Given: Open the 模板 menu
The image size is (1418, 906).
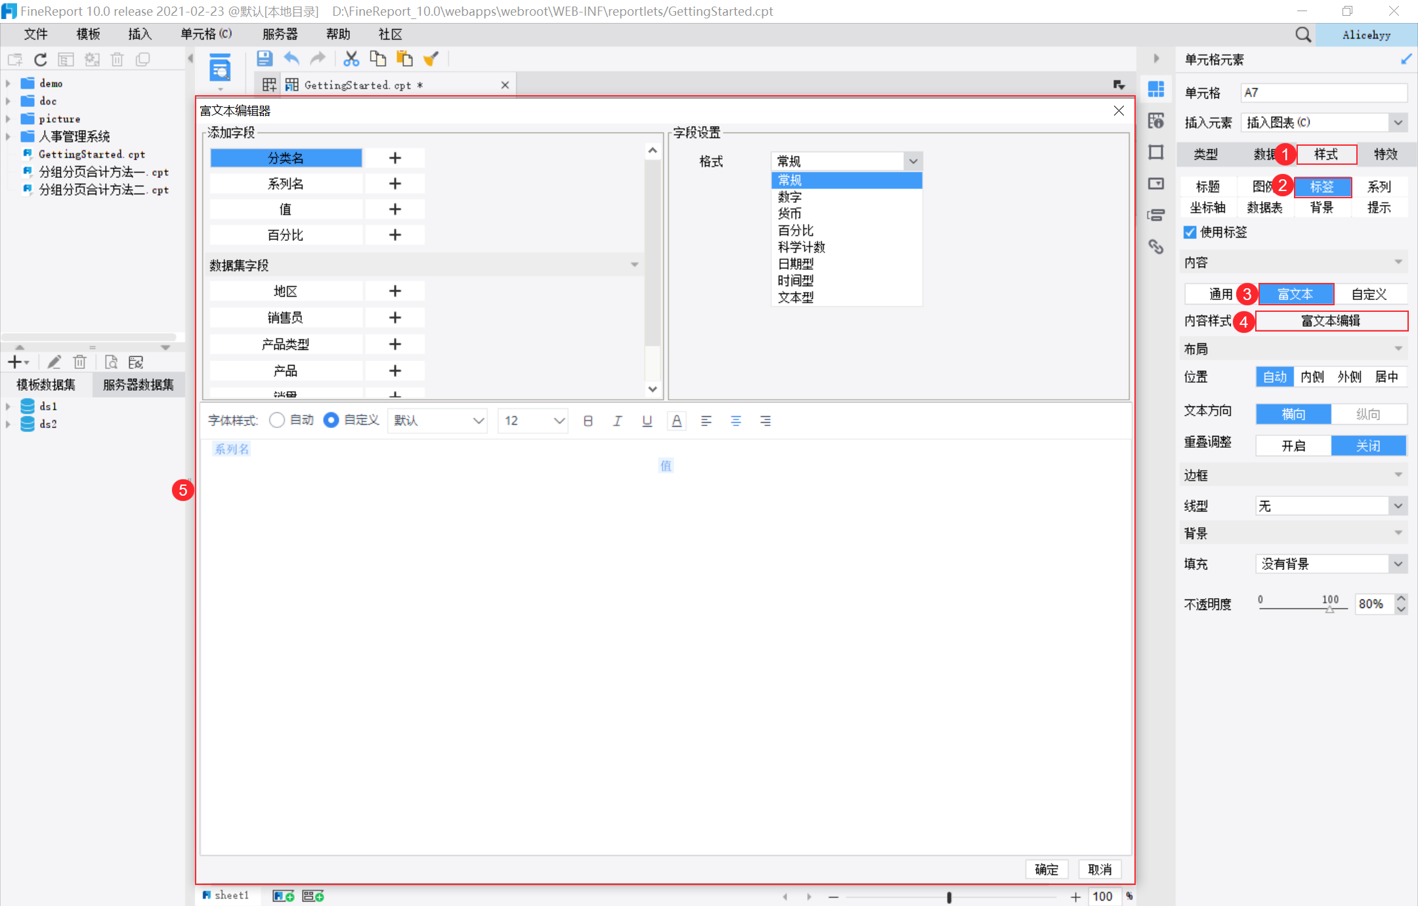Looking at the screenshot, I should point(88,34).
